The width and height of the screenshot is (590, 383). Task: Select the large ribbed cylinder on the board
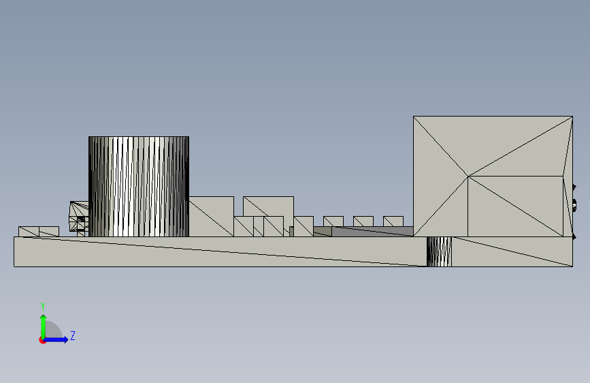tap(139, 187)
